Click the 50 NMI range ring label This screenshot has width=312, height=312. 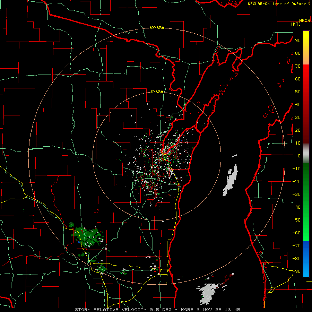click(157, 92)
